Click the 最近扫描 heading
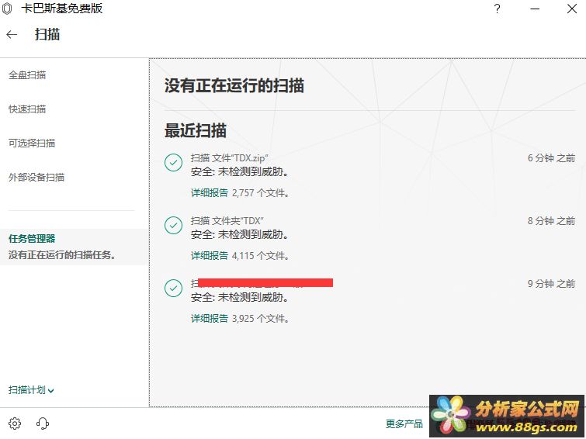The width and height of the screenshot is (586, 439). pyautogui.click(x=196, y=130)
